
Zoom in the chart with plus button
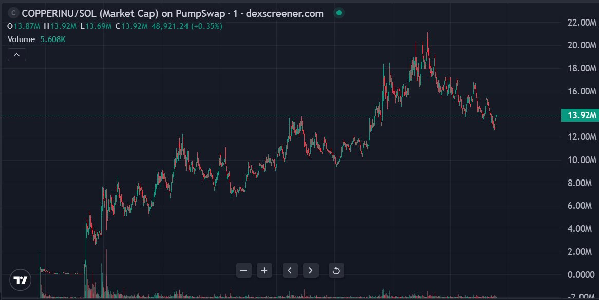tap(264, 271)
